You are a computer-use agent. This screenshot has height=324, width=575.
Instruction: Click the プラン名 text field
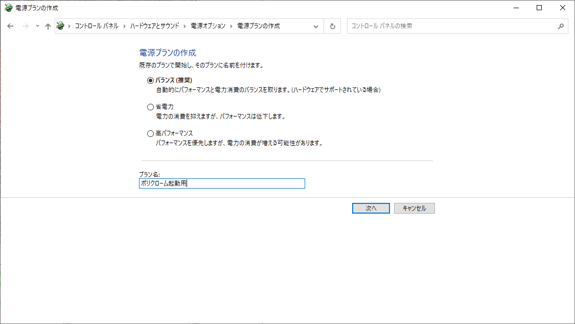[x=222, y=183]
